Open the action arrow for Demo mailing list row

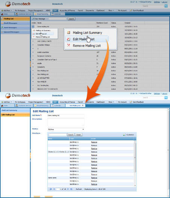coord(33,27)
